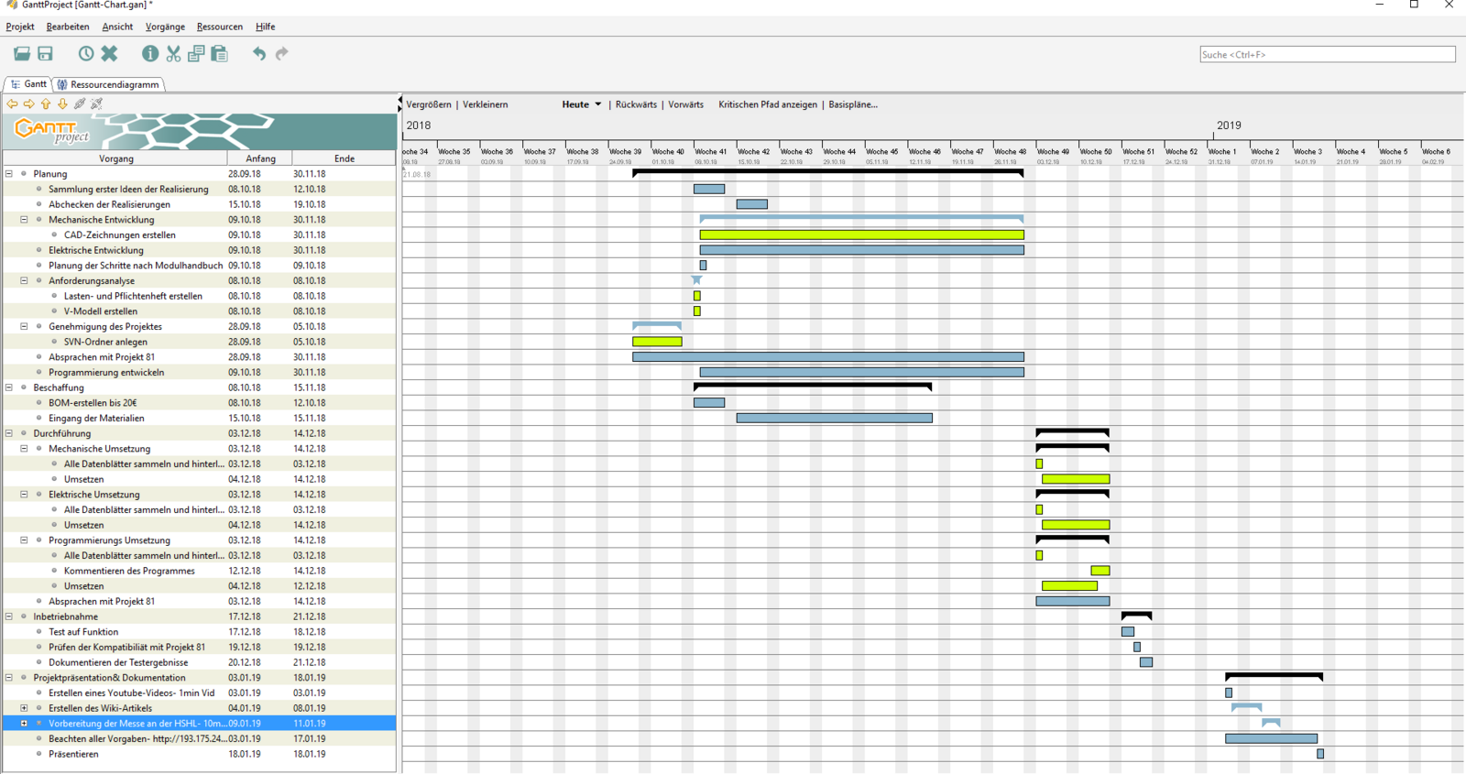1466x774 pixels.
Task: Open task properties via info icon
Action: point(150,54)
